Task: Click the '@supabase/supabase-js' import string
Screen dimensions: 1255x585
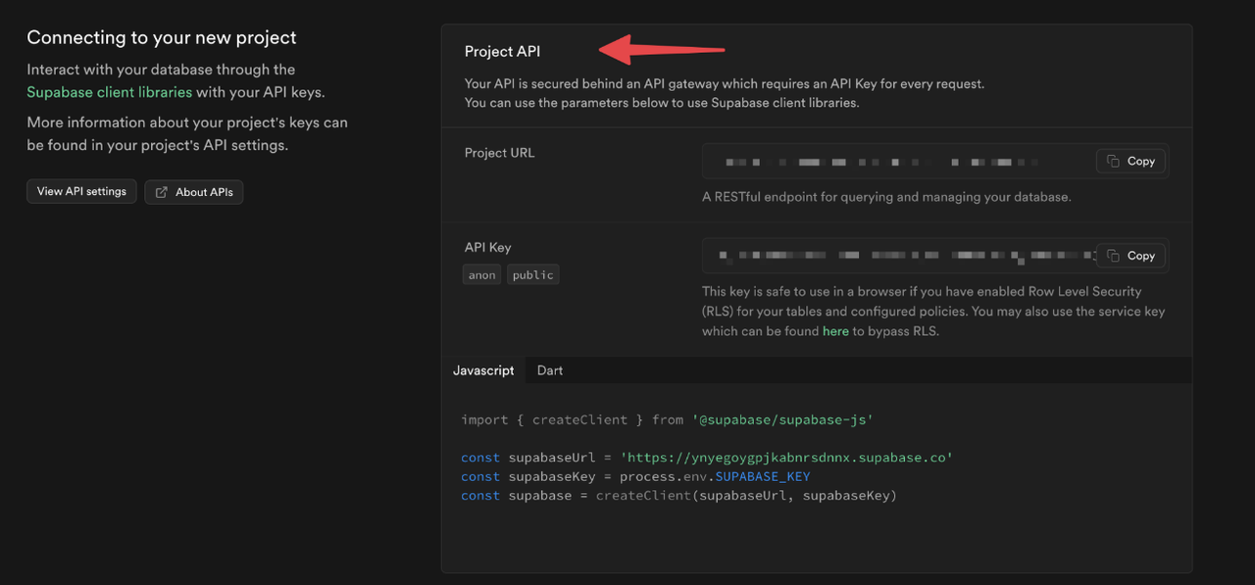Action: pos(782,419)
